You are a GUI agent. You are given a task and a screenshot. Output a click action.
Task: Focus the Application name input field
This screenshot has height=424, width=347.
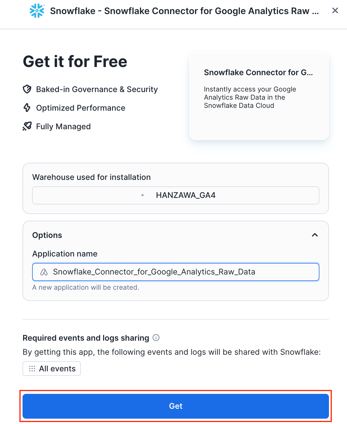pos(176,272)
